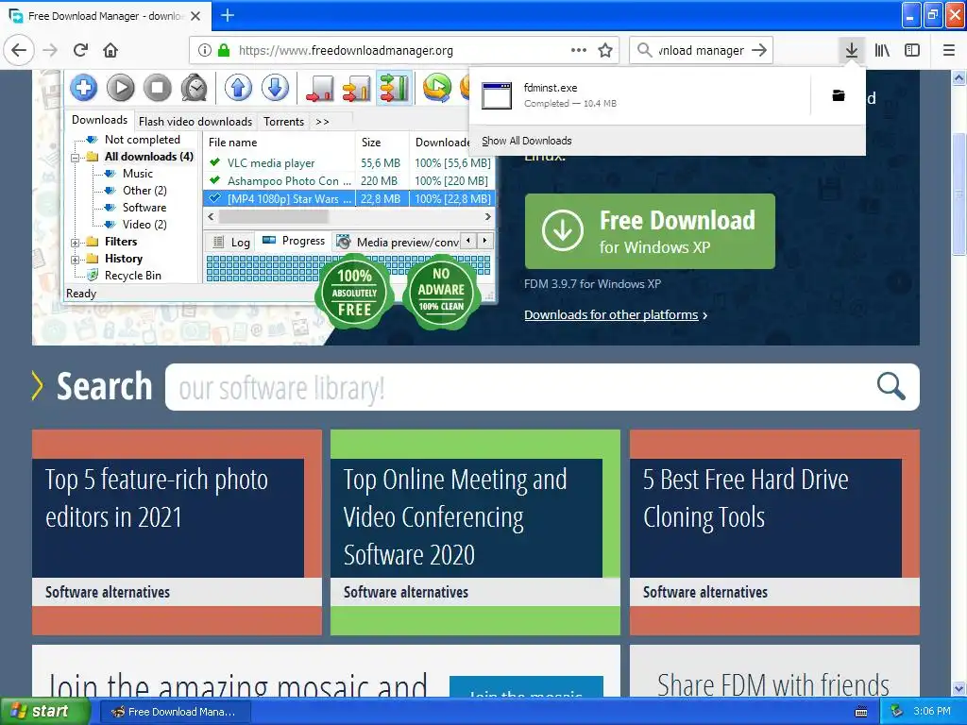
Task: Click the Free Download for Windows XP button
Action: (x=650, y=231)
